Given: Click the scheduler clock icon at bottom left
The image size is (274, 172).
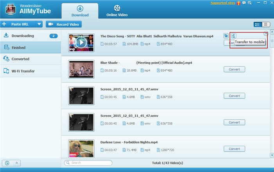Looking at the screenshot, I should 7,163.
